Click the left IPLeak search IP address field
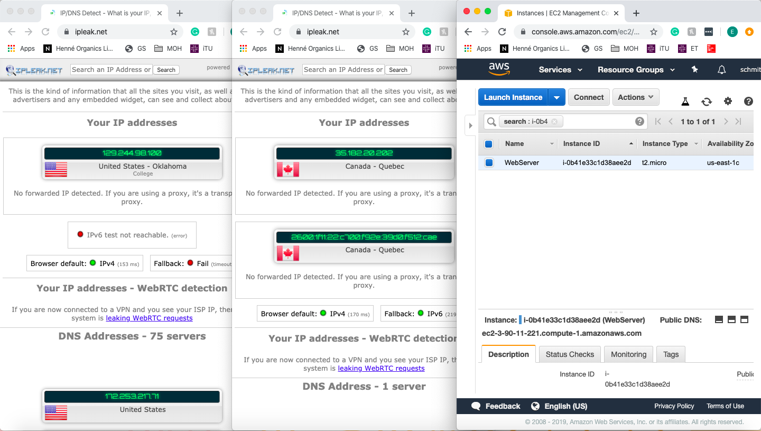 (111, 70)
